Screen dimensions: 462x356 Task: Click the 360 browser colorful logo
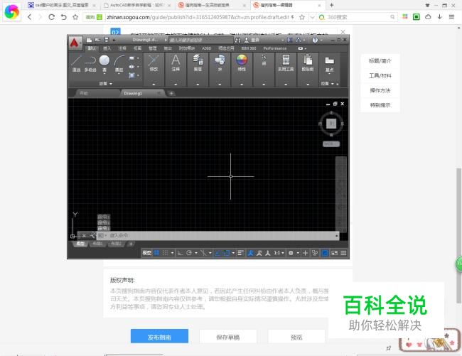[12, 12]
